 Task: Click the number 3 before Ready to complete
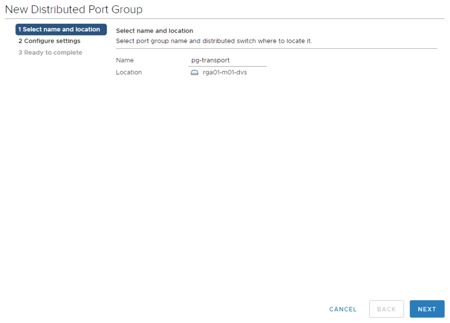pyautogui.click(x=20, y=52)
